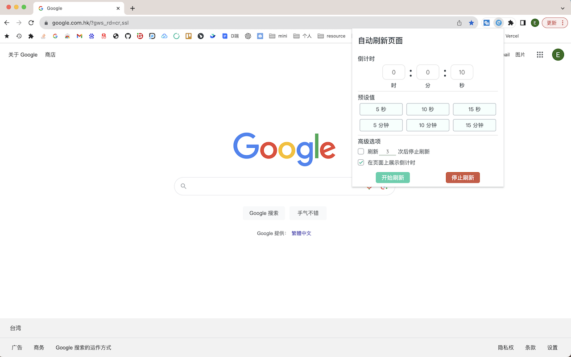Reload the page using the reload icon
Viewport: 571px width, 357px height.
click(31, 23)
